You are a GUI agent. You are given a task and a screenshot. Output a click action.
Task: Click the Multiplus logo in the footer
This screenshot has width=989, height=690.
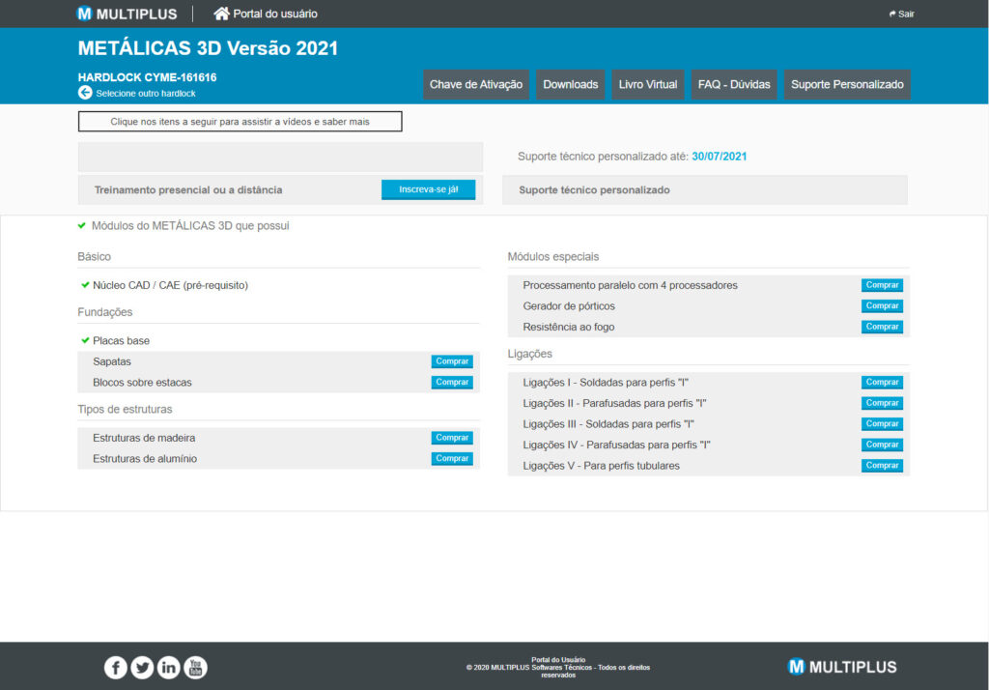coord(842,667)
